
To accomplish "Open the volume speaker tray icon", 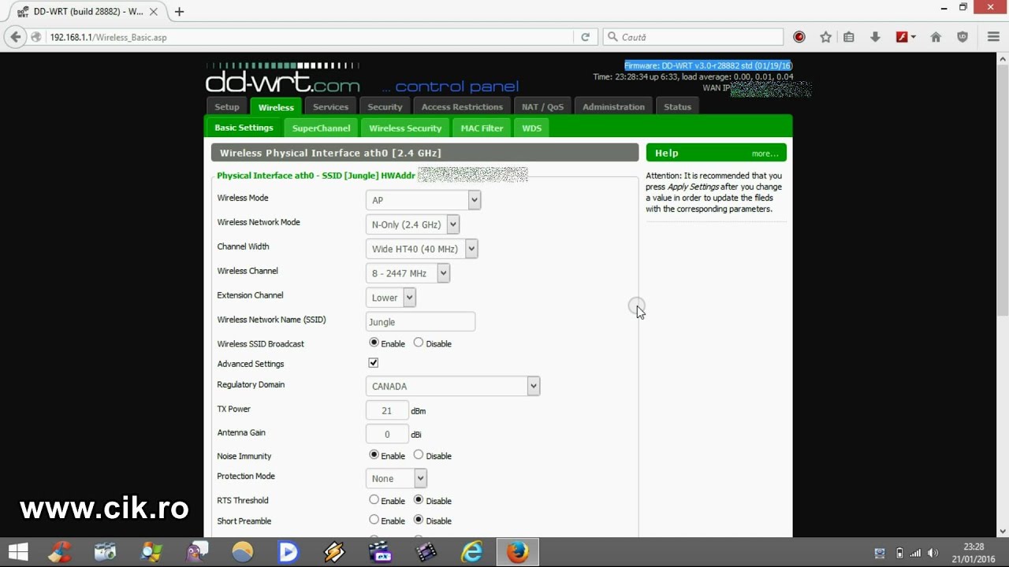I will point(933,553).
